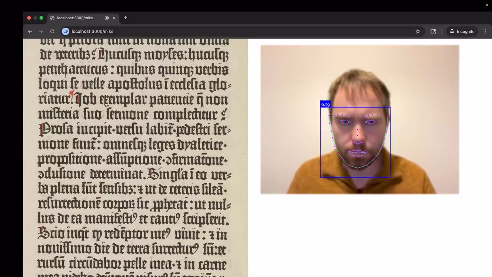Click the webcam video feed

point(360,120)
